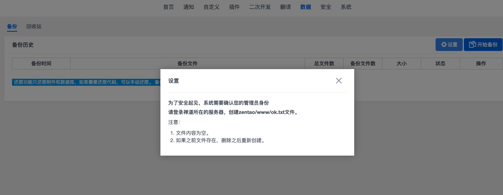Select the 数据 menu item
Image resolution: width=503 pixels, height=195 pixels.
click(306, 7)
